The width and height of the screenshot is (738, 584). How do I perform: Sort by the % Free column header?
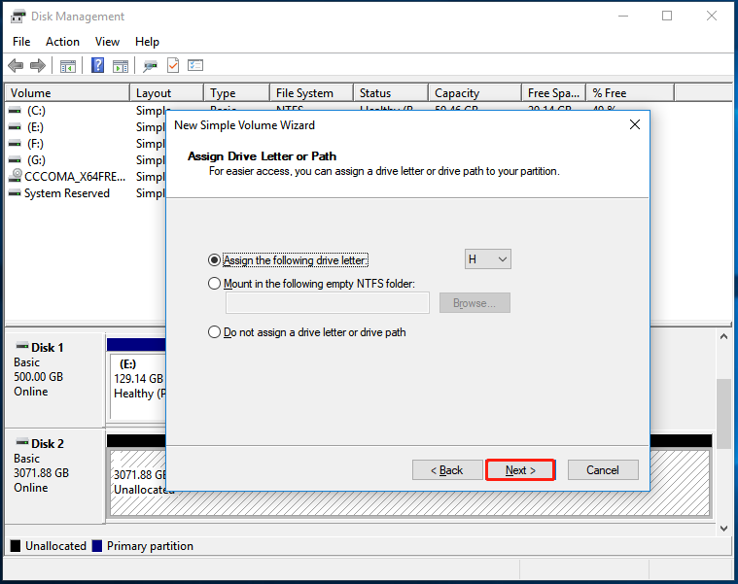tap(630, 92)
